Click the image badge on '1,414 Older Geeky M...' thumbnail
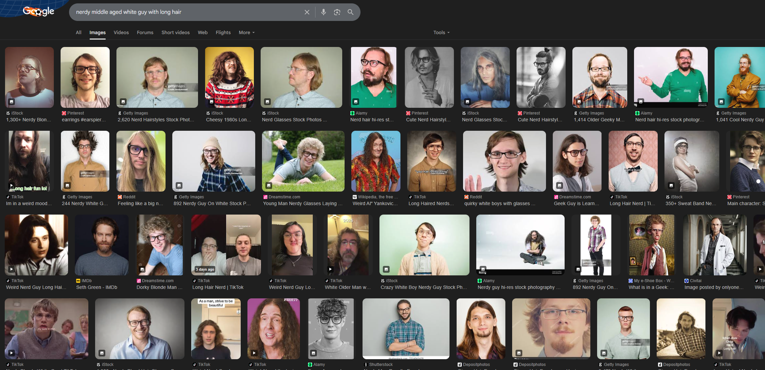This screenshot has width=765, height=370. coord(579,102)
